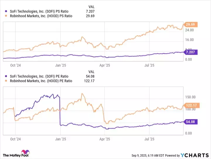Click the 29.69 PS ratio value flag

(191, 24)
